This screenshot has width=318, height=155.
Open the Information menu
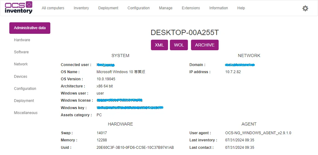219,8
